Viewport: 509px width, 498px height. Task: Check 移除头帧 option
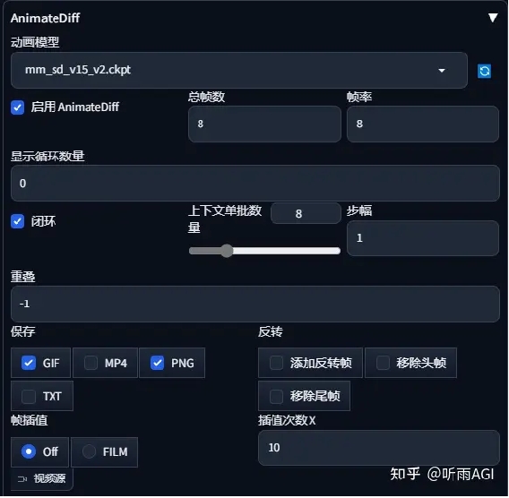click(383, 363)
